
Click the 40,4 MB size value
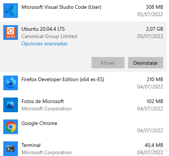pos(154,145)
